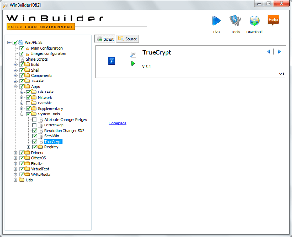Click the Resolution Changer SX2 script icon
This screenshot has width=292, height=237.
point(41,131)
